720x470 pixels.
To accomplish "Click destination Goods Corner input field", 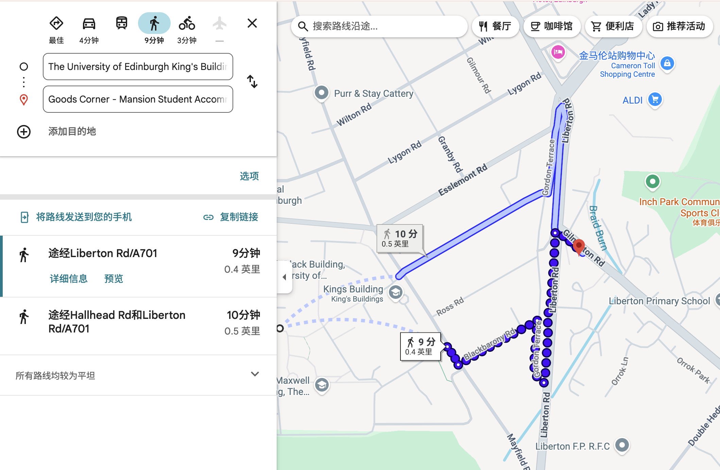I will click(138, 99).
